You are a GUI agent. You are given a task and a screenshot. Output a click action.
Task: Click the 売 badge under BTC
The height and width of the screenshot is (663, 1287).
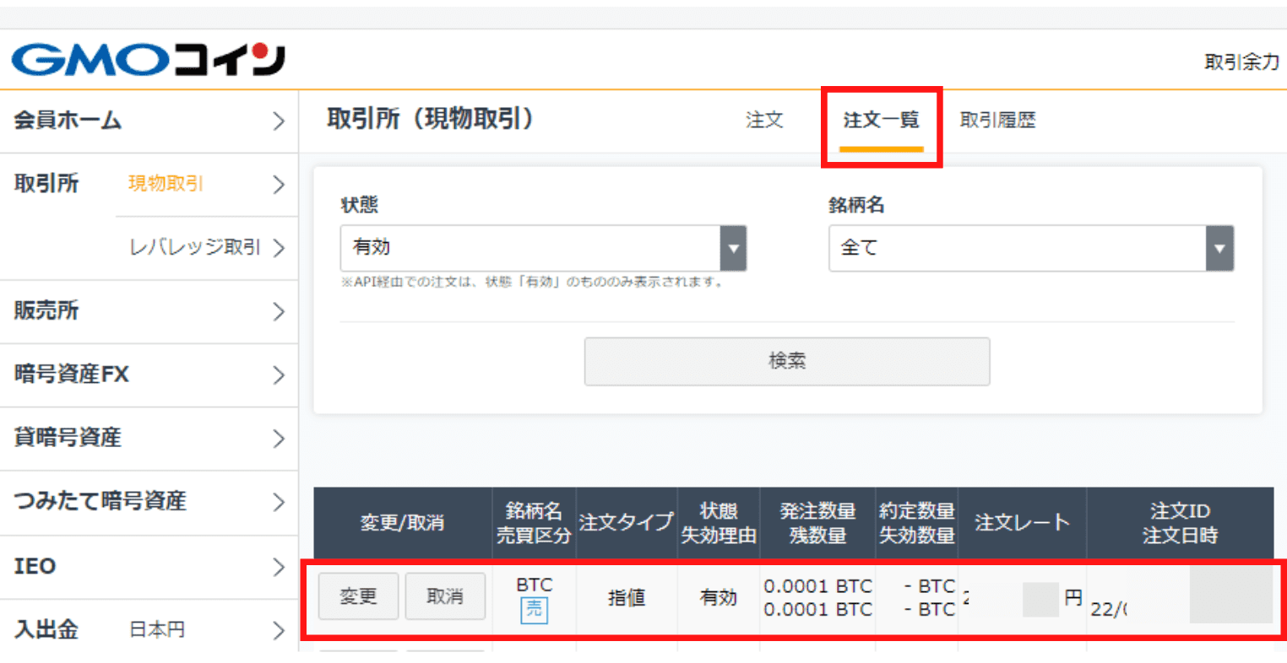(x=534, y=609)
